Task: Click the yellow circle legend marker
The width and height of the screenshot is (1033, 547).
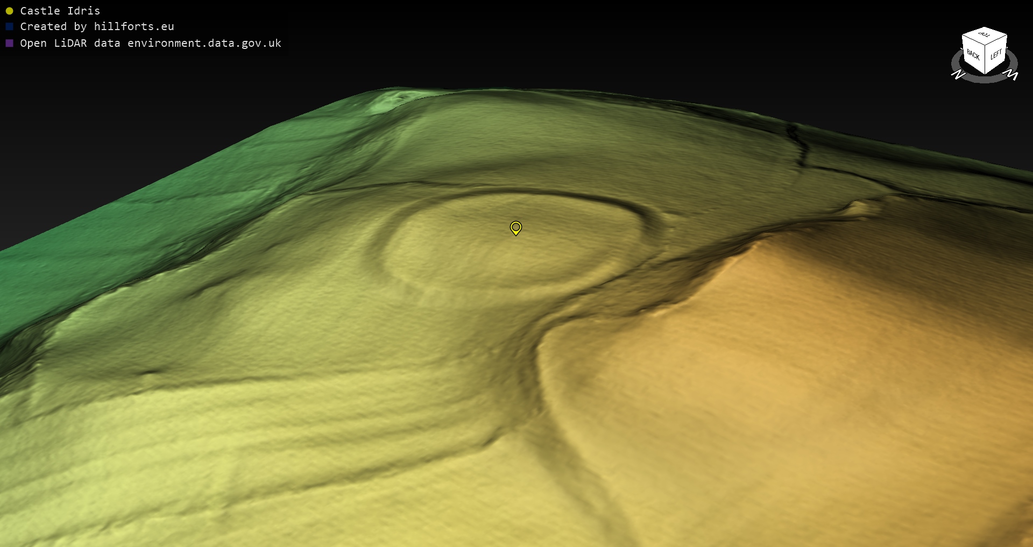Action: point(9,11)
